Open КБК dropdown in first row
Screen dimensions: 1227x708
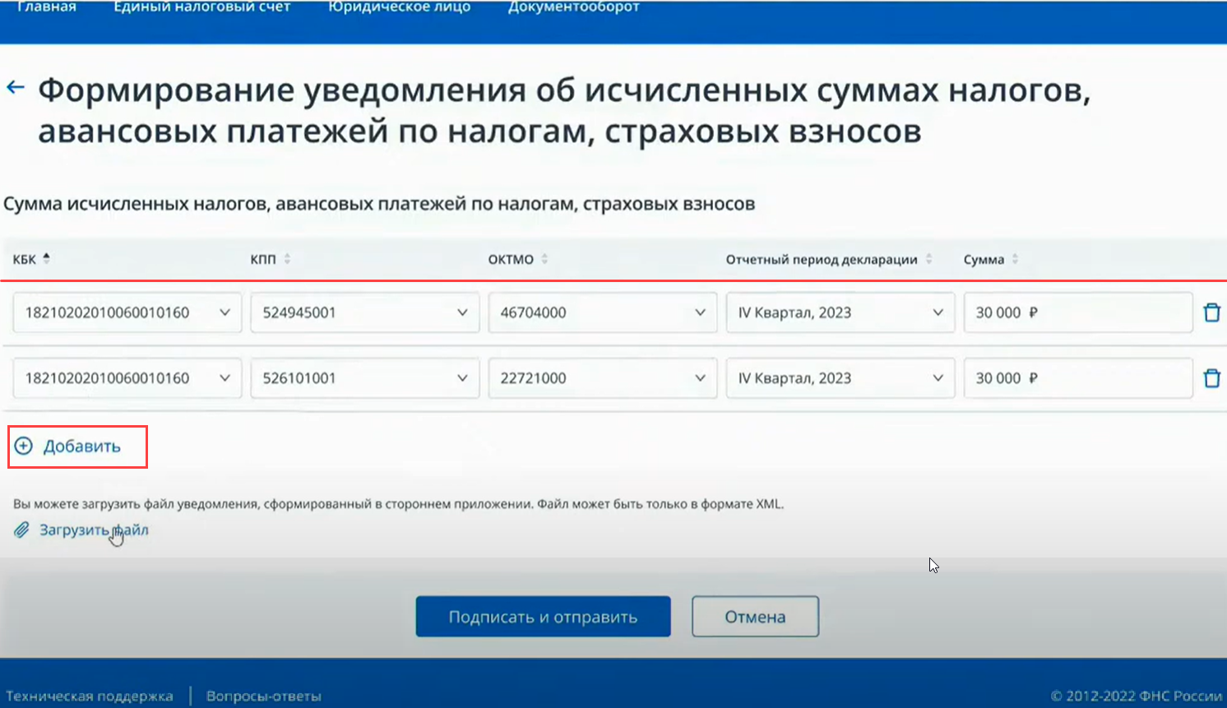click(x=225, y=312)
